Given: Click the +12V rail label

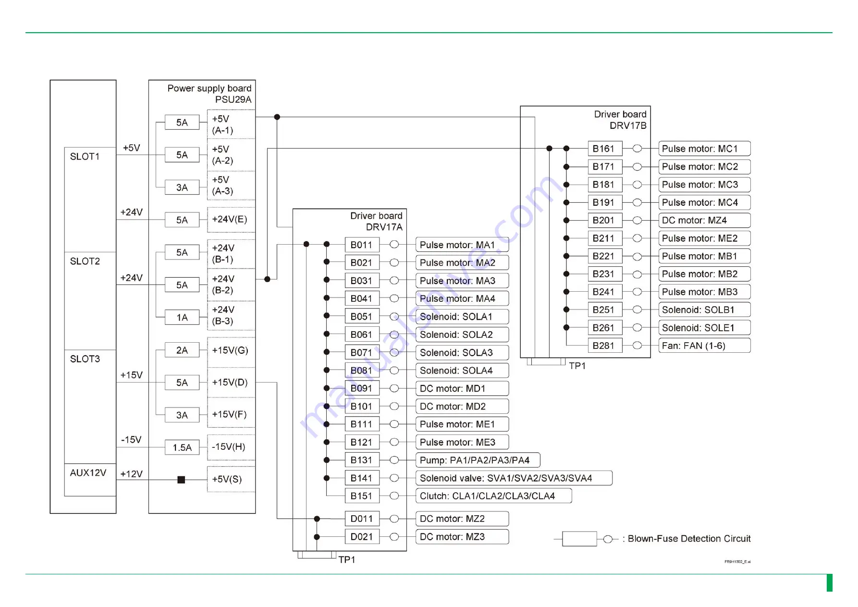Looking at the screenshot, I should [x=131, y=474].
